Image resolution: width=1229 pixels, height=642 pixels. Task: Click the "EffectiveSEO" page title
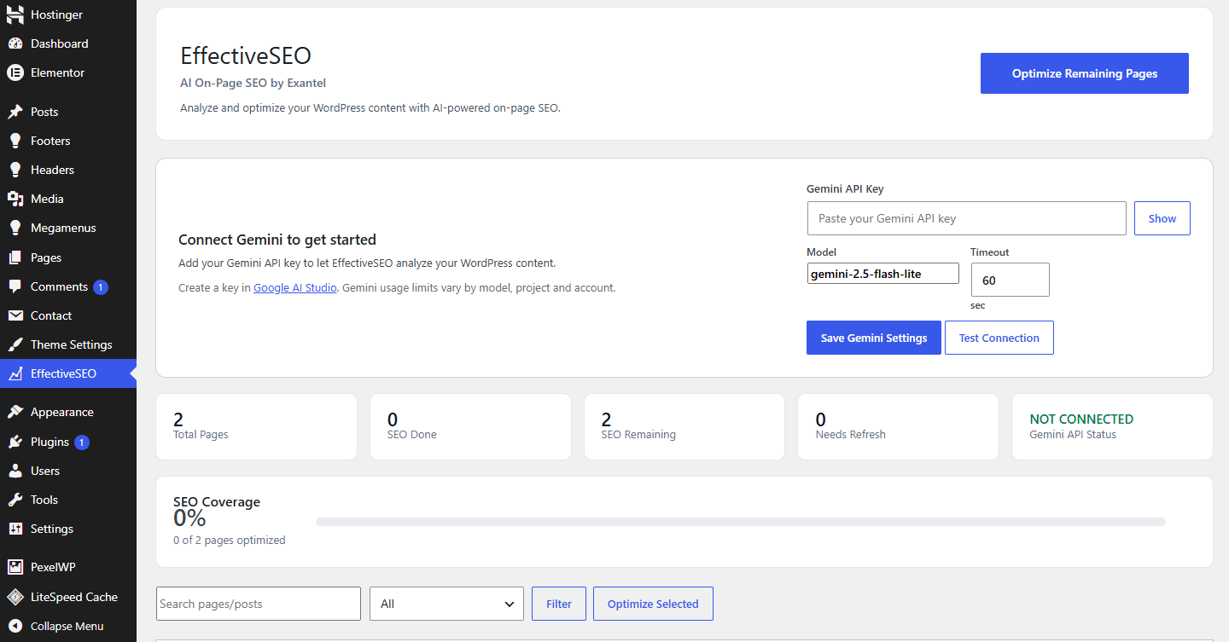[x=246, y=56]
